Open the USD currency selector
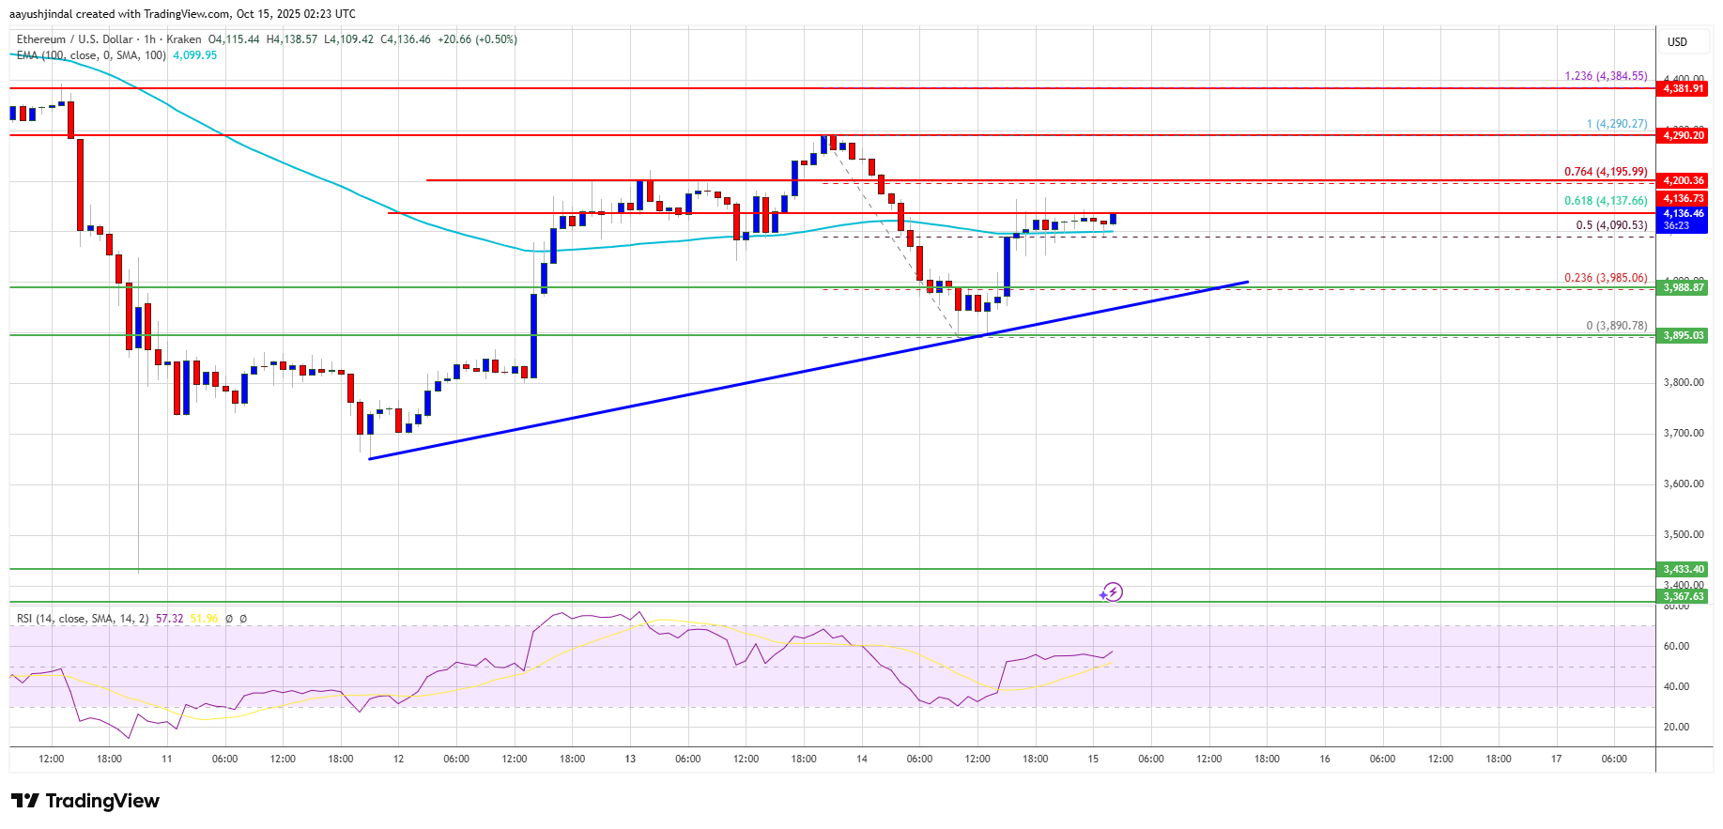Viewport: 1723px width, 829px height. click(x=1677, y=42)
